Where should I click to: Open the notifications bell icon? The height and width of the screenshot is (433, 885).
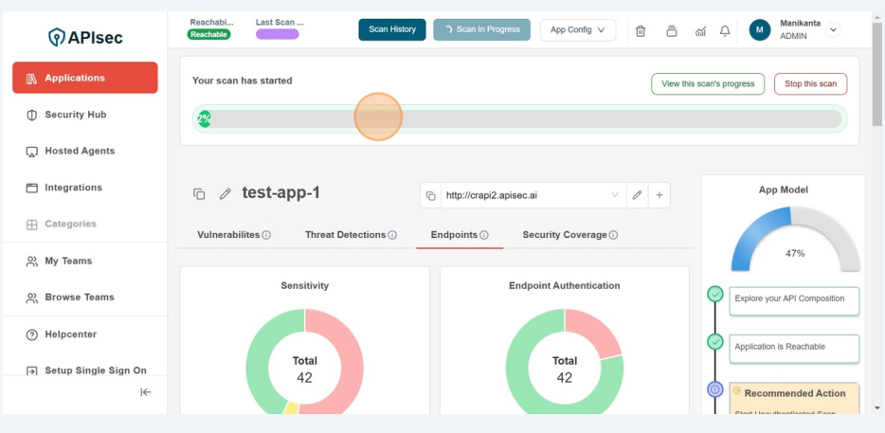click(x=725, y=30)
